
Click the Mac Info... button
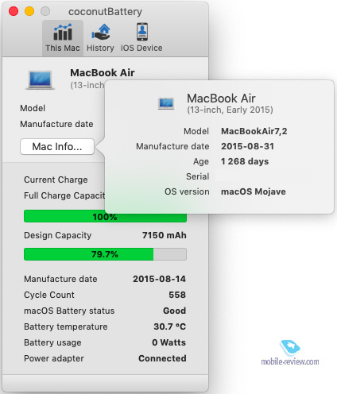point(57,146)
